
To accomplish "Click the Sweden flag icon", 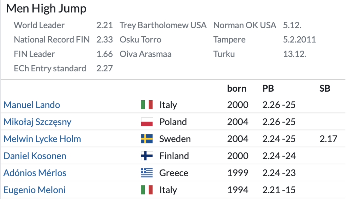I will [x=147, y=139].
